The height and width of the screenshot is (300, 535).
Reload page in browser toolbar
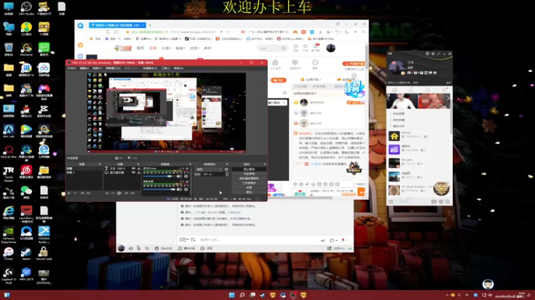(108, 32)
